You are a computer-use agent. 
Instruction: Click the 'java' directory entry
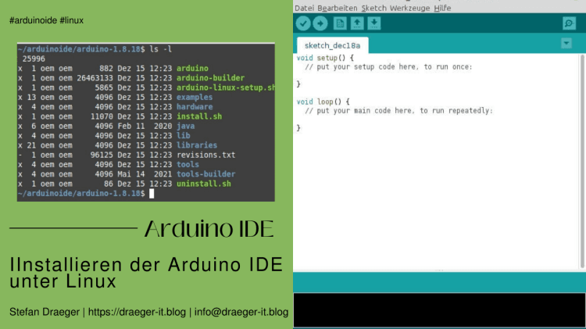[185, 126]
